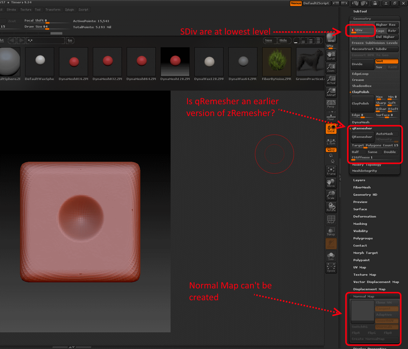Toggle AutoMask in qRemesher
This screenshot has width=408, height=349.
pyautogui.click(x=387, y=134)
